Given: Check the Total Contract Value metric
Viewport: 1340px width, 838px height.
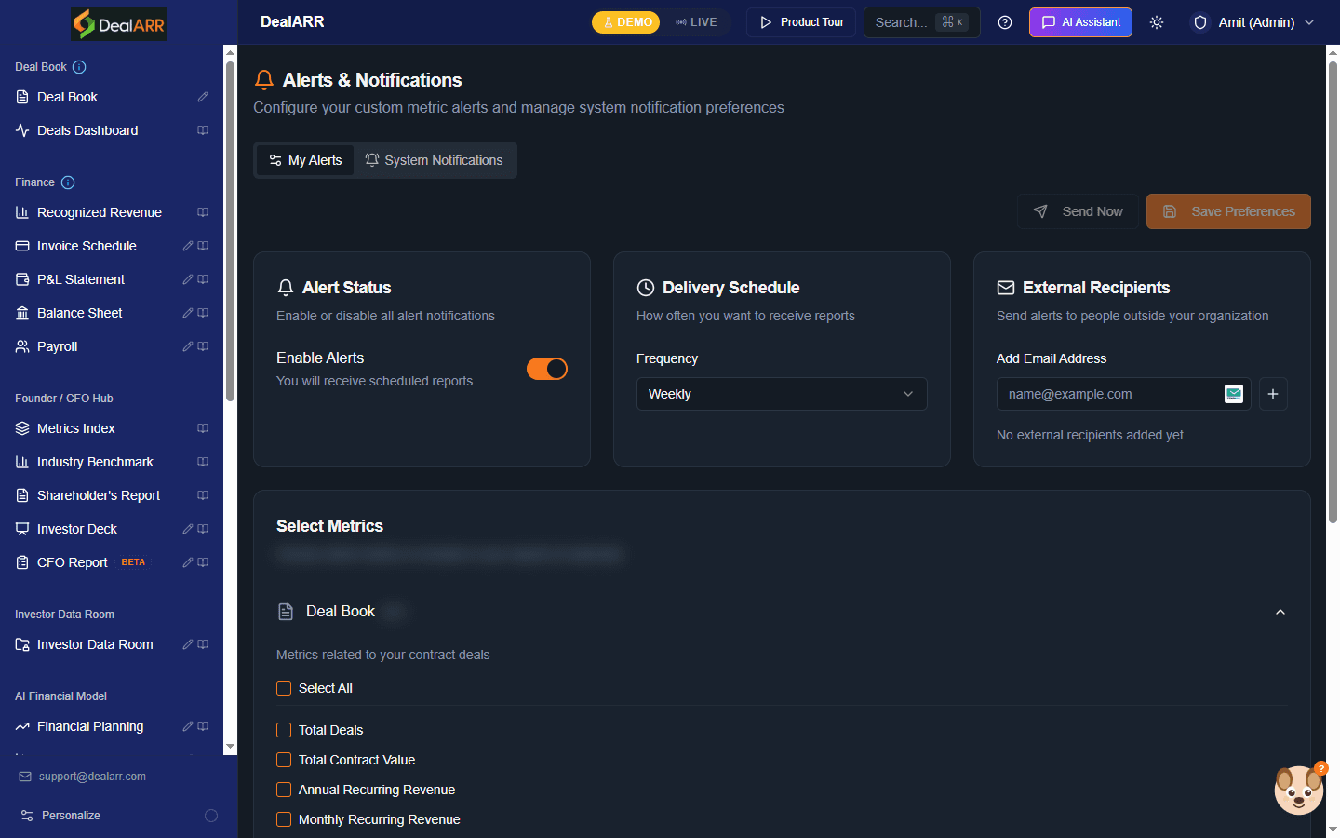Looking at the screenshot, I should pos(284,760).
